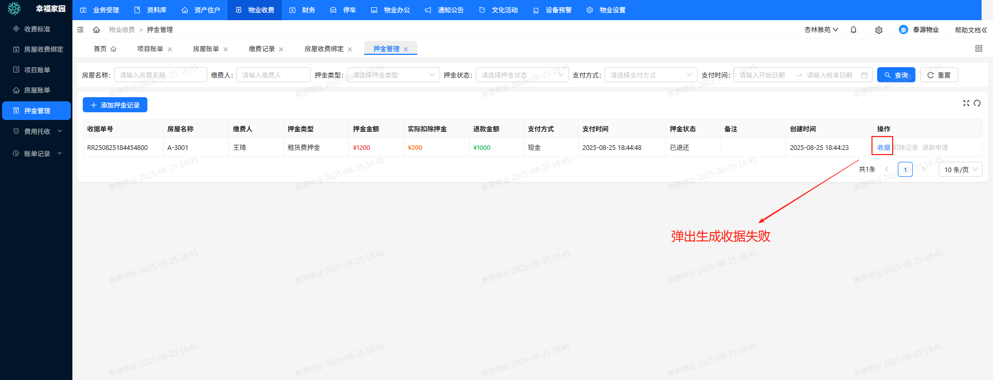993x380 pixels.
Task: Click the home icon in breadcrumb
Action: [x=96, y=30]
